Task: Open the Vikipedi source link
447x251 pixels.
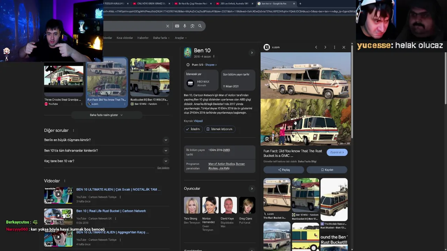Action: coord(198,121)
